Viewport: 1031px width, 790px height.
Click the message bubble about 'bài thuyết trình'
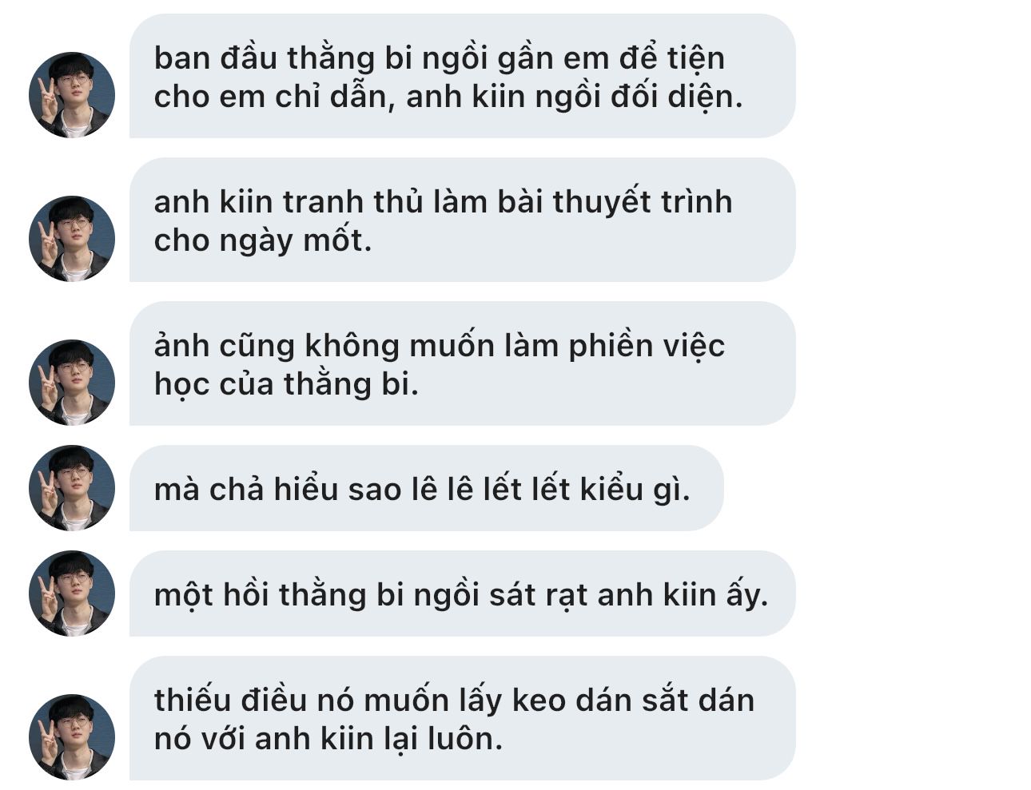point(462,220)
